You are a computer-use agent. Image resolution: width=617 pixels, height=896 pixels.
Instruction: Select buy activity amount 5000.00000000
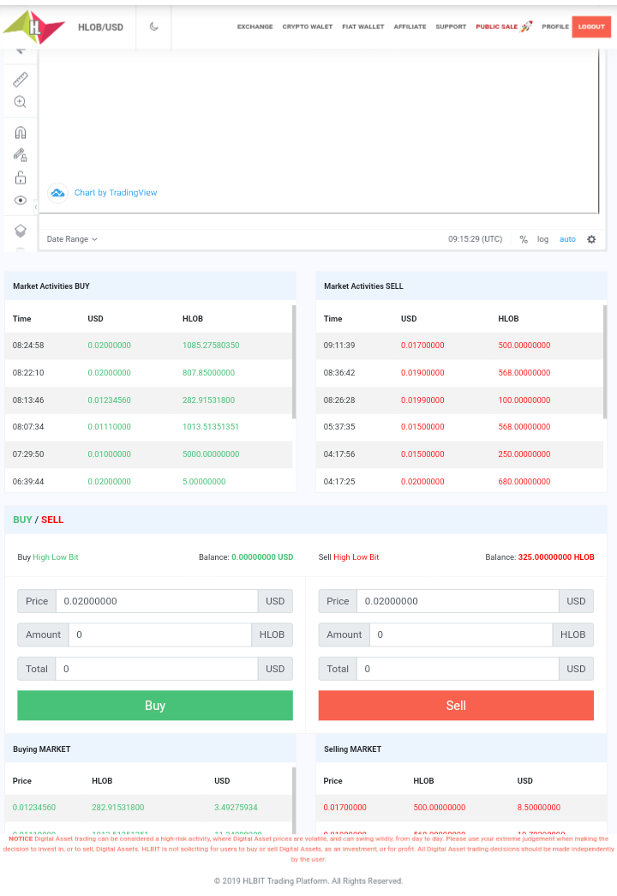211,454
